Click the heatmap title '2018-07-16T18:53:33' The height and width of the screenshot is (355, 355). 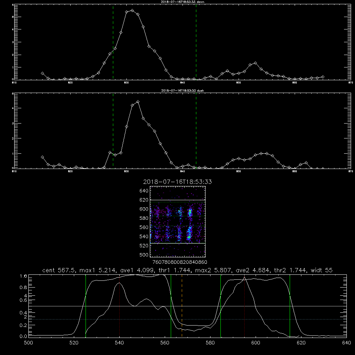pyautogui.click(x=177, y=182)
